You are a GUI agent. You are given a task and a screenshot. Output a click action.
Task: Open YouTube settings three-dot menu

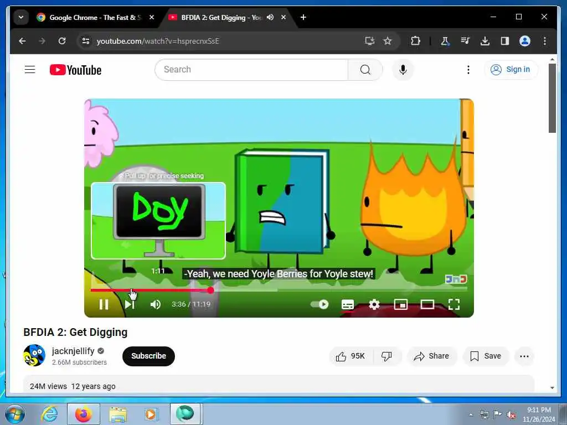click(x=468, y=69)
